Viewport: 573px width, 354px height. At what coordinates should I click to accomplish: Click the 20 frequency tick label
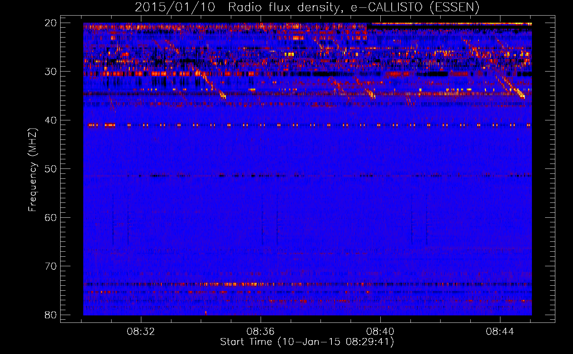pyautogui.click(x=51, y=23)
